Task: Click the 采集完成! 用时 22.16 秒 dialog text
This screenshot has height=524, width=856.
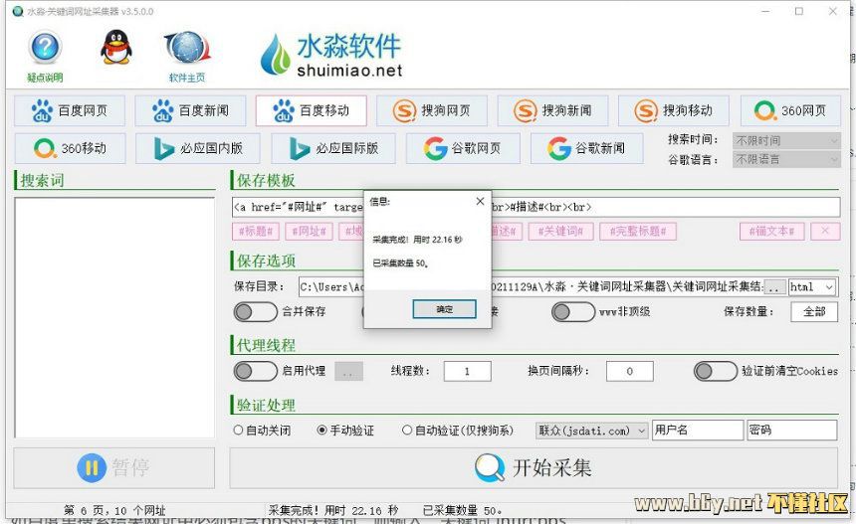Action: 418,240
